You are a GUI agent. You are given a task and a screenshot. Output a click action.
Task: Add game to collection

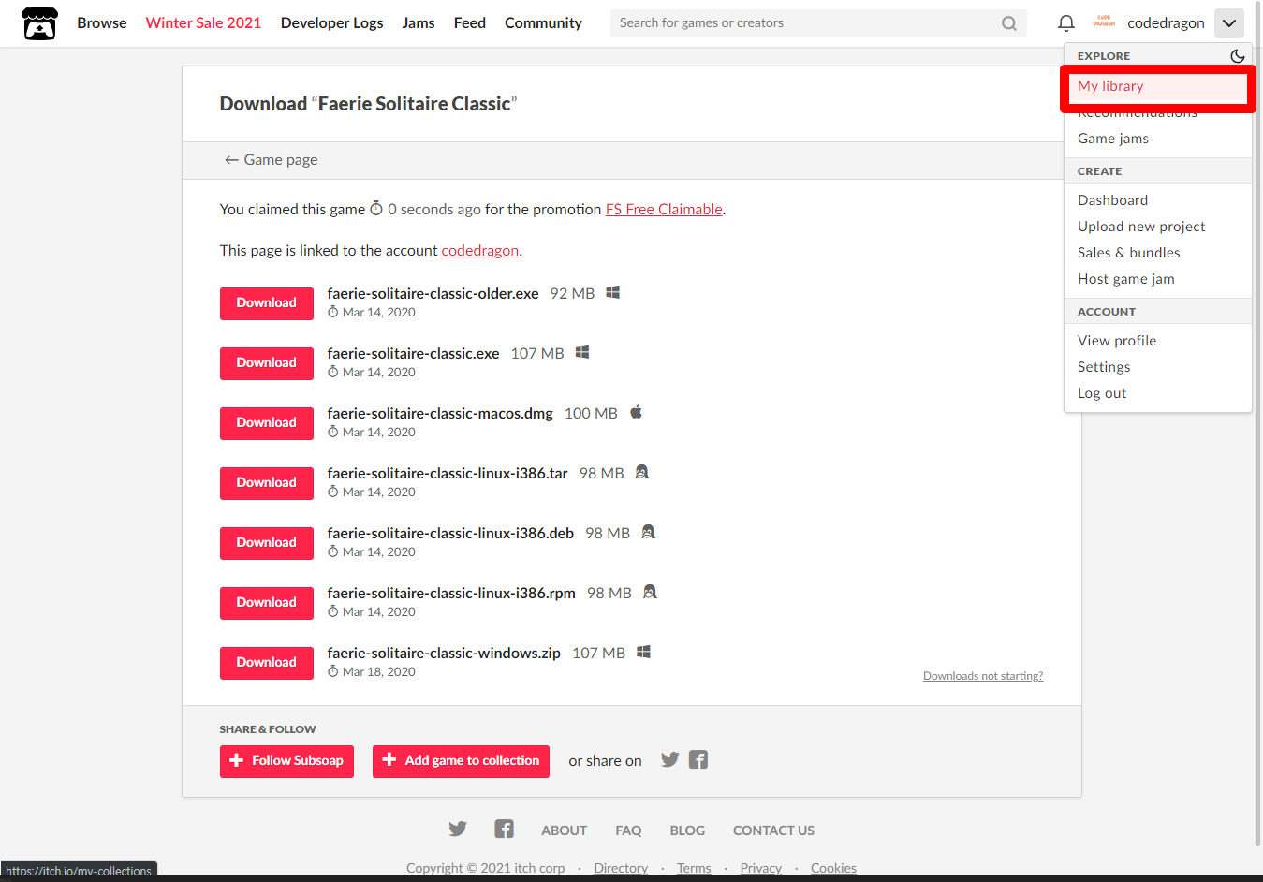[461, 761]
